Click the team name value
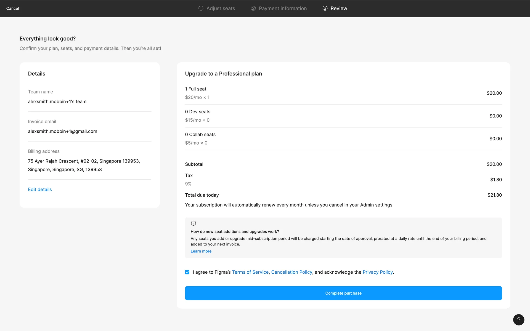This screenshot has height=331, width=530. [x=57, y=102]
